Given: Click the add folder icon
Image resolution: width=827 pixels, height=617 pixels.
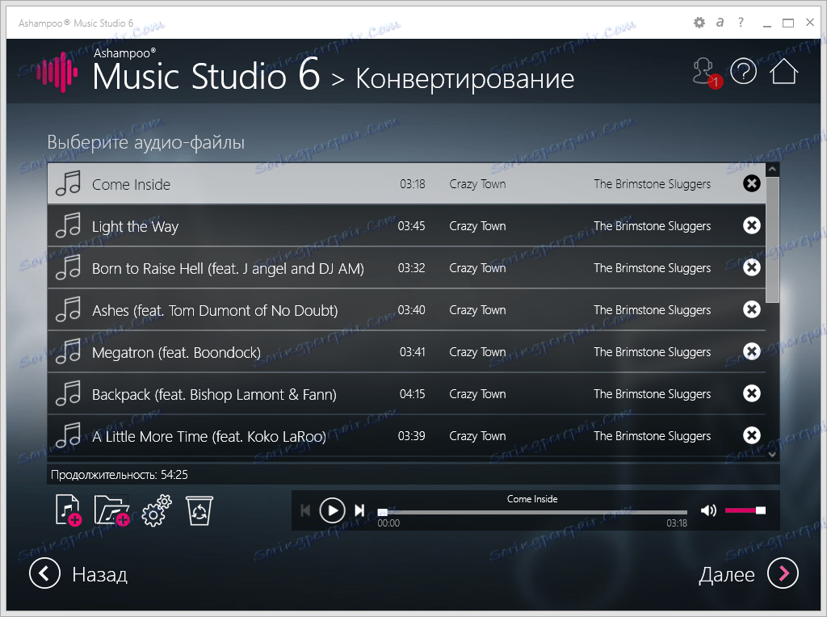Looking at the screenshot, I should coord(111,510).
